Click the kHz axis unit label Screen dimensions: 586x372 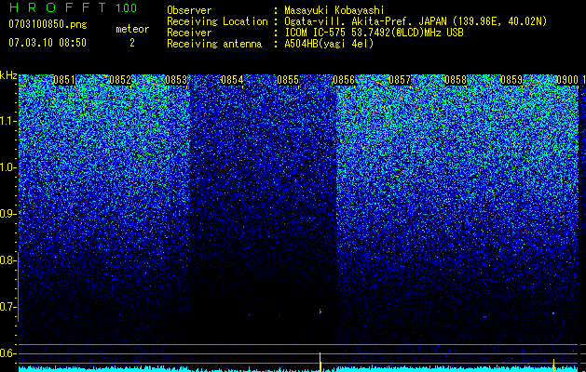point(8,75)
